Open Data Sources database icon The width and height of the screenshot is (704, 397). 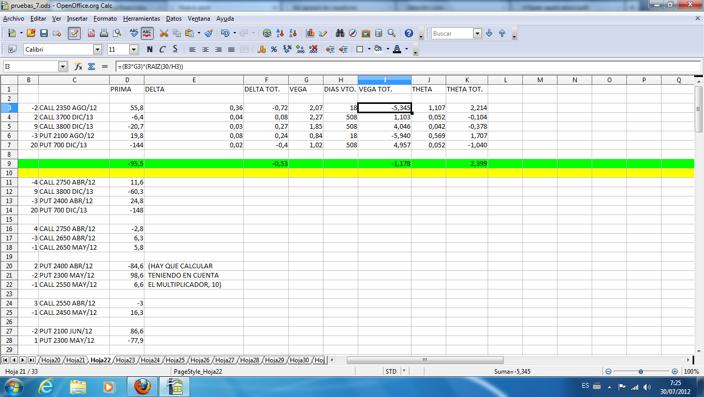(379, 33)
